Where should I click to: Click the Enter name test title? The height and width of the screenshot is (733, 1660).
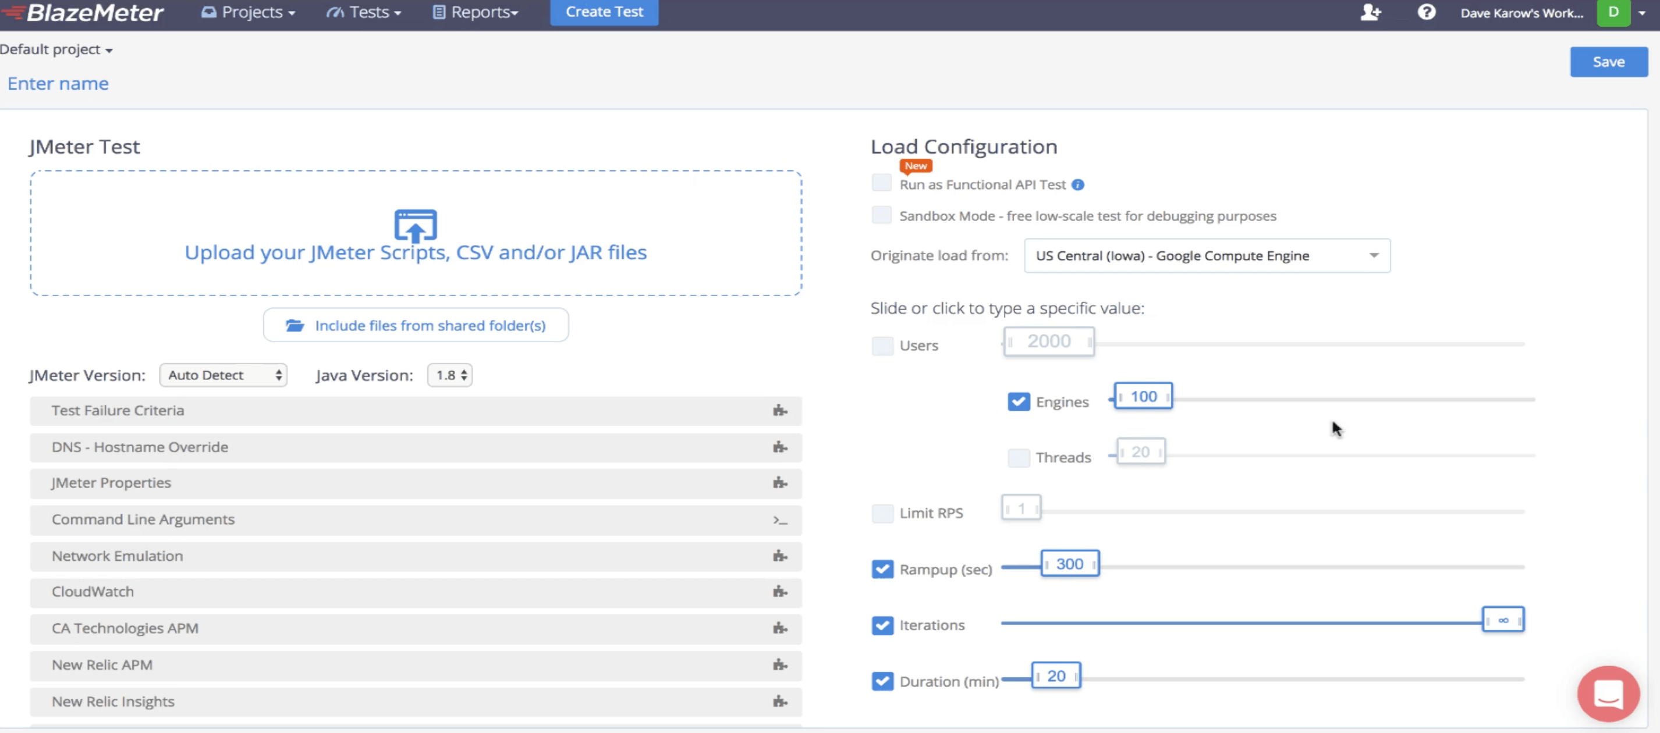coord(58,84)
